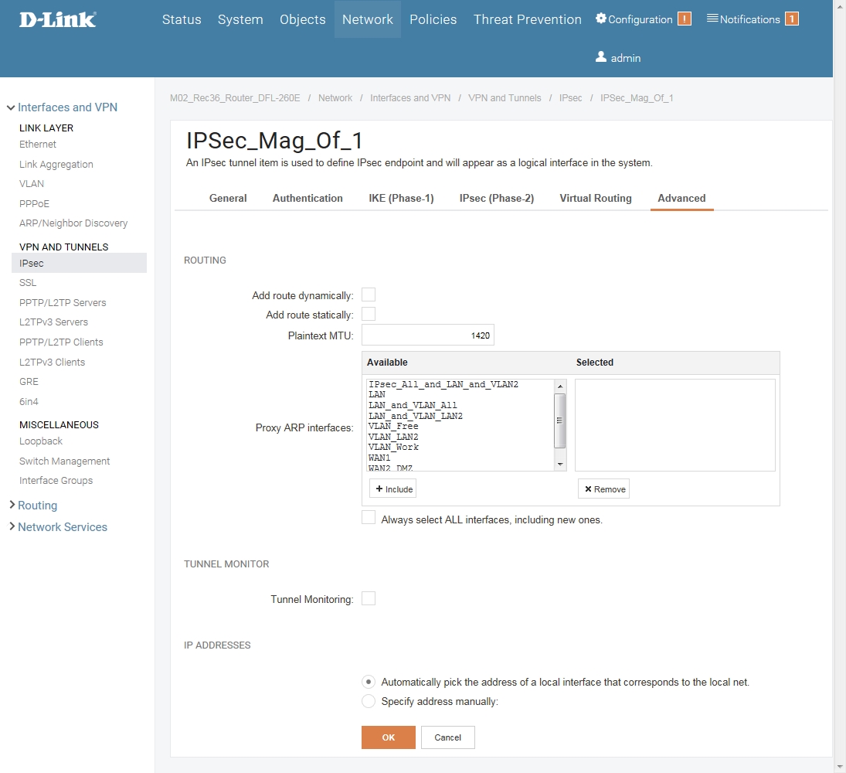Open Interface Groups in the sidebar
Viewport: 846px width, 773px height.
pyautogui.click(x=56, y=481)
